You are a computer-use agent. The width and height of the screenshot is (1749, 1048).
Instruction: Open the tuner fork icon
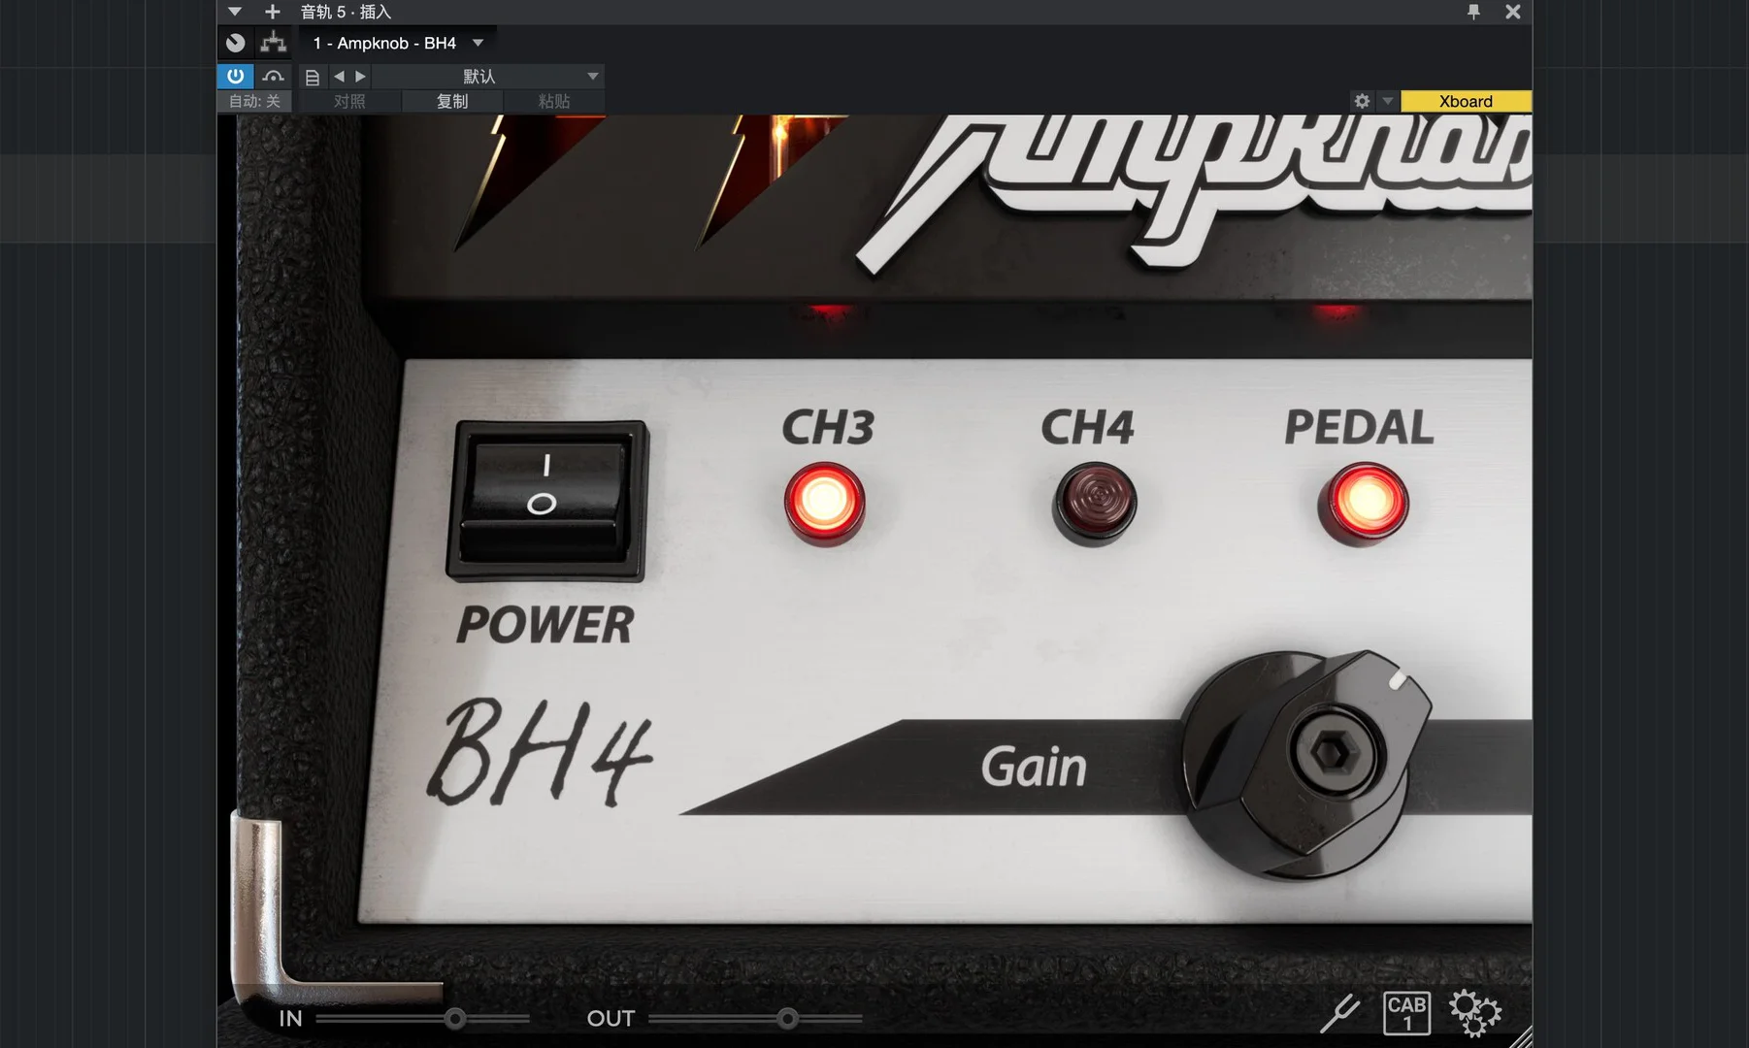tap(1339, 1014)
